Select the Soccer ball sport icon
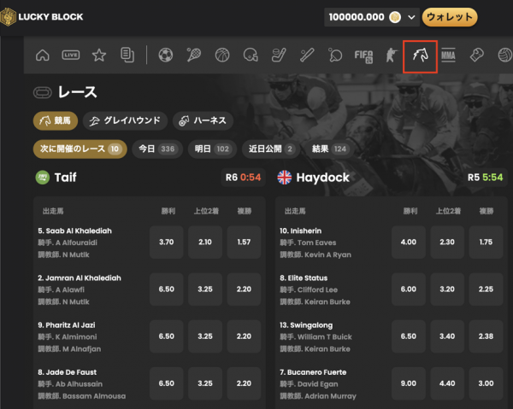The height and width of the screenshot is (409, 513). tap(166, 55)
